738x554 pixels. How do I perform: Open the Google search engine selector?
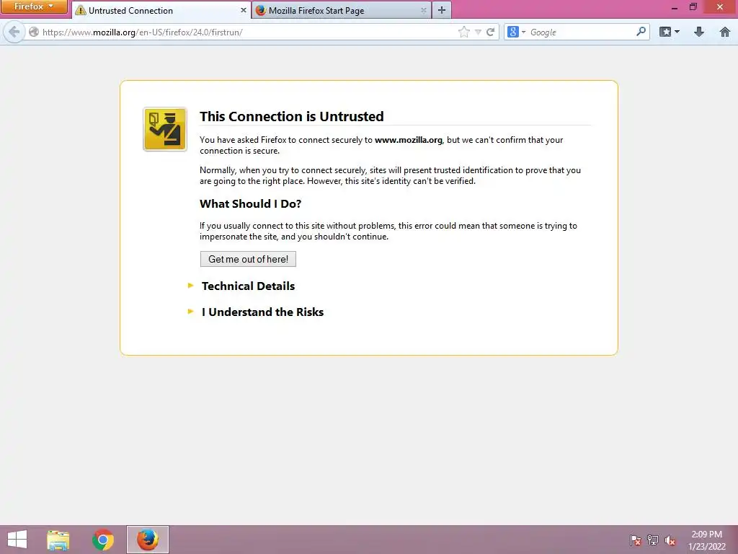(516, 32)
